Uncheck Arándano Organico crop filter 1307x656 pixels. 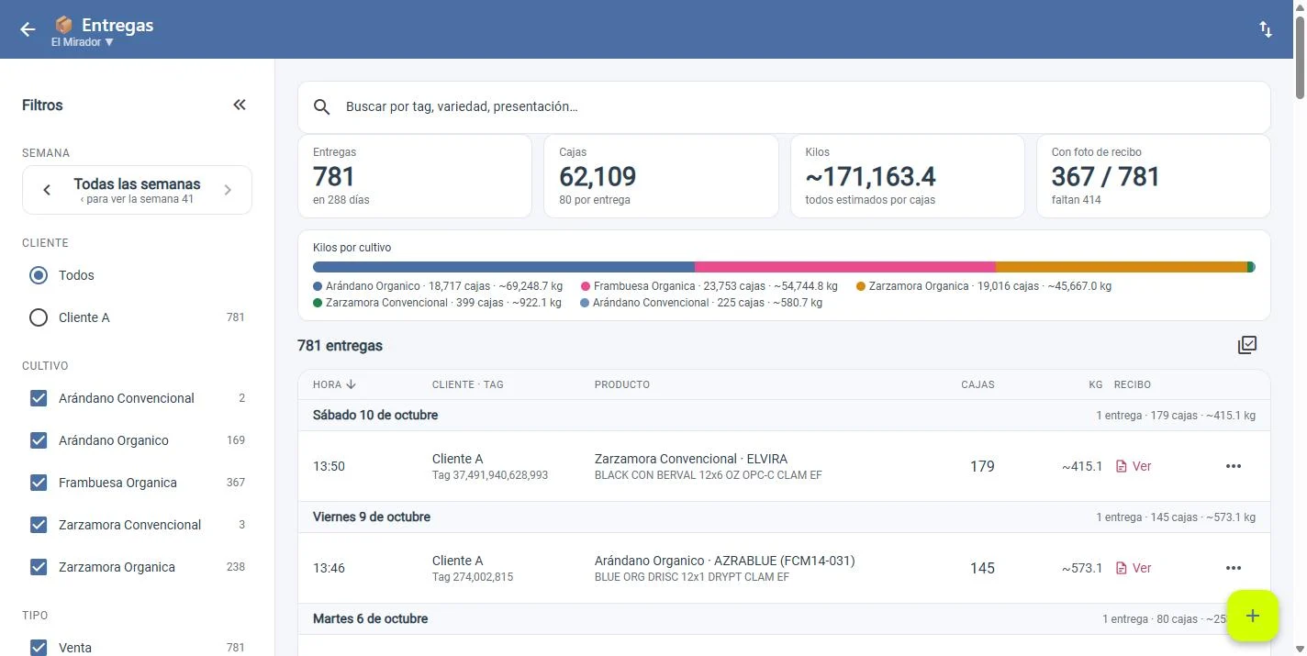39,440
